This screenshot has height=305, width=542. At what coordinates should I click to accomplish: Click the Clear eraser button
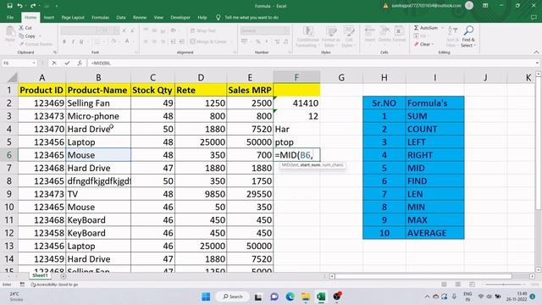click(422, 44)
